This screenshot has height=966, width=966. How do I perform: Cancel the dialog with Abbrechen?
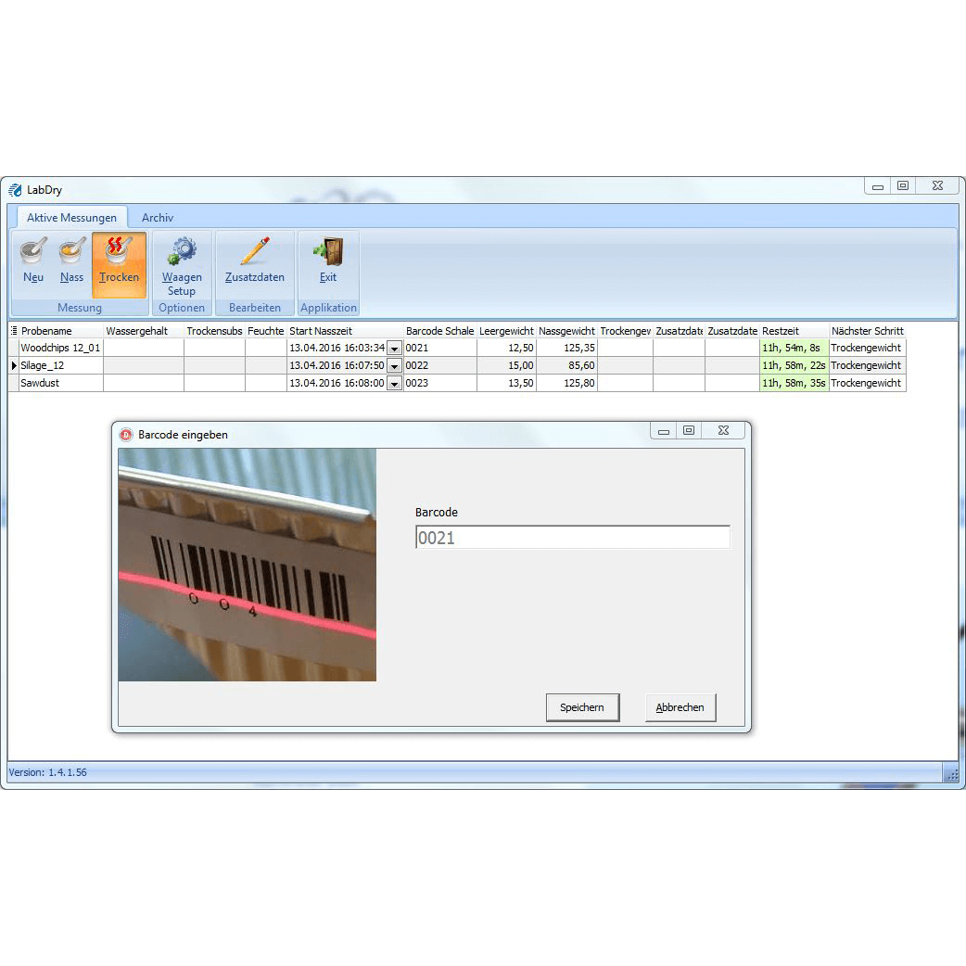point(680,706)
